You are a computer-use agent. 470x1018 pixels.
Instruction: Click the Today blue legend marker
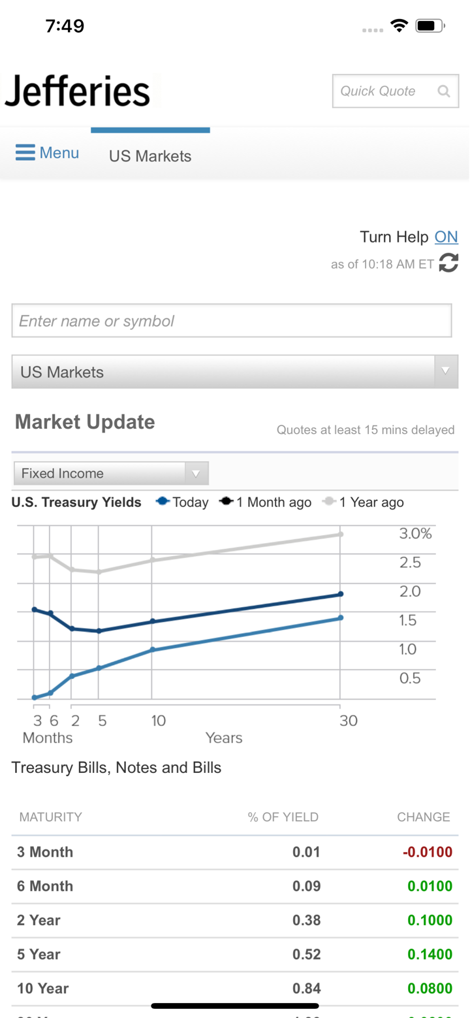pyautogui.click(x=163, y=502)
